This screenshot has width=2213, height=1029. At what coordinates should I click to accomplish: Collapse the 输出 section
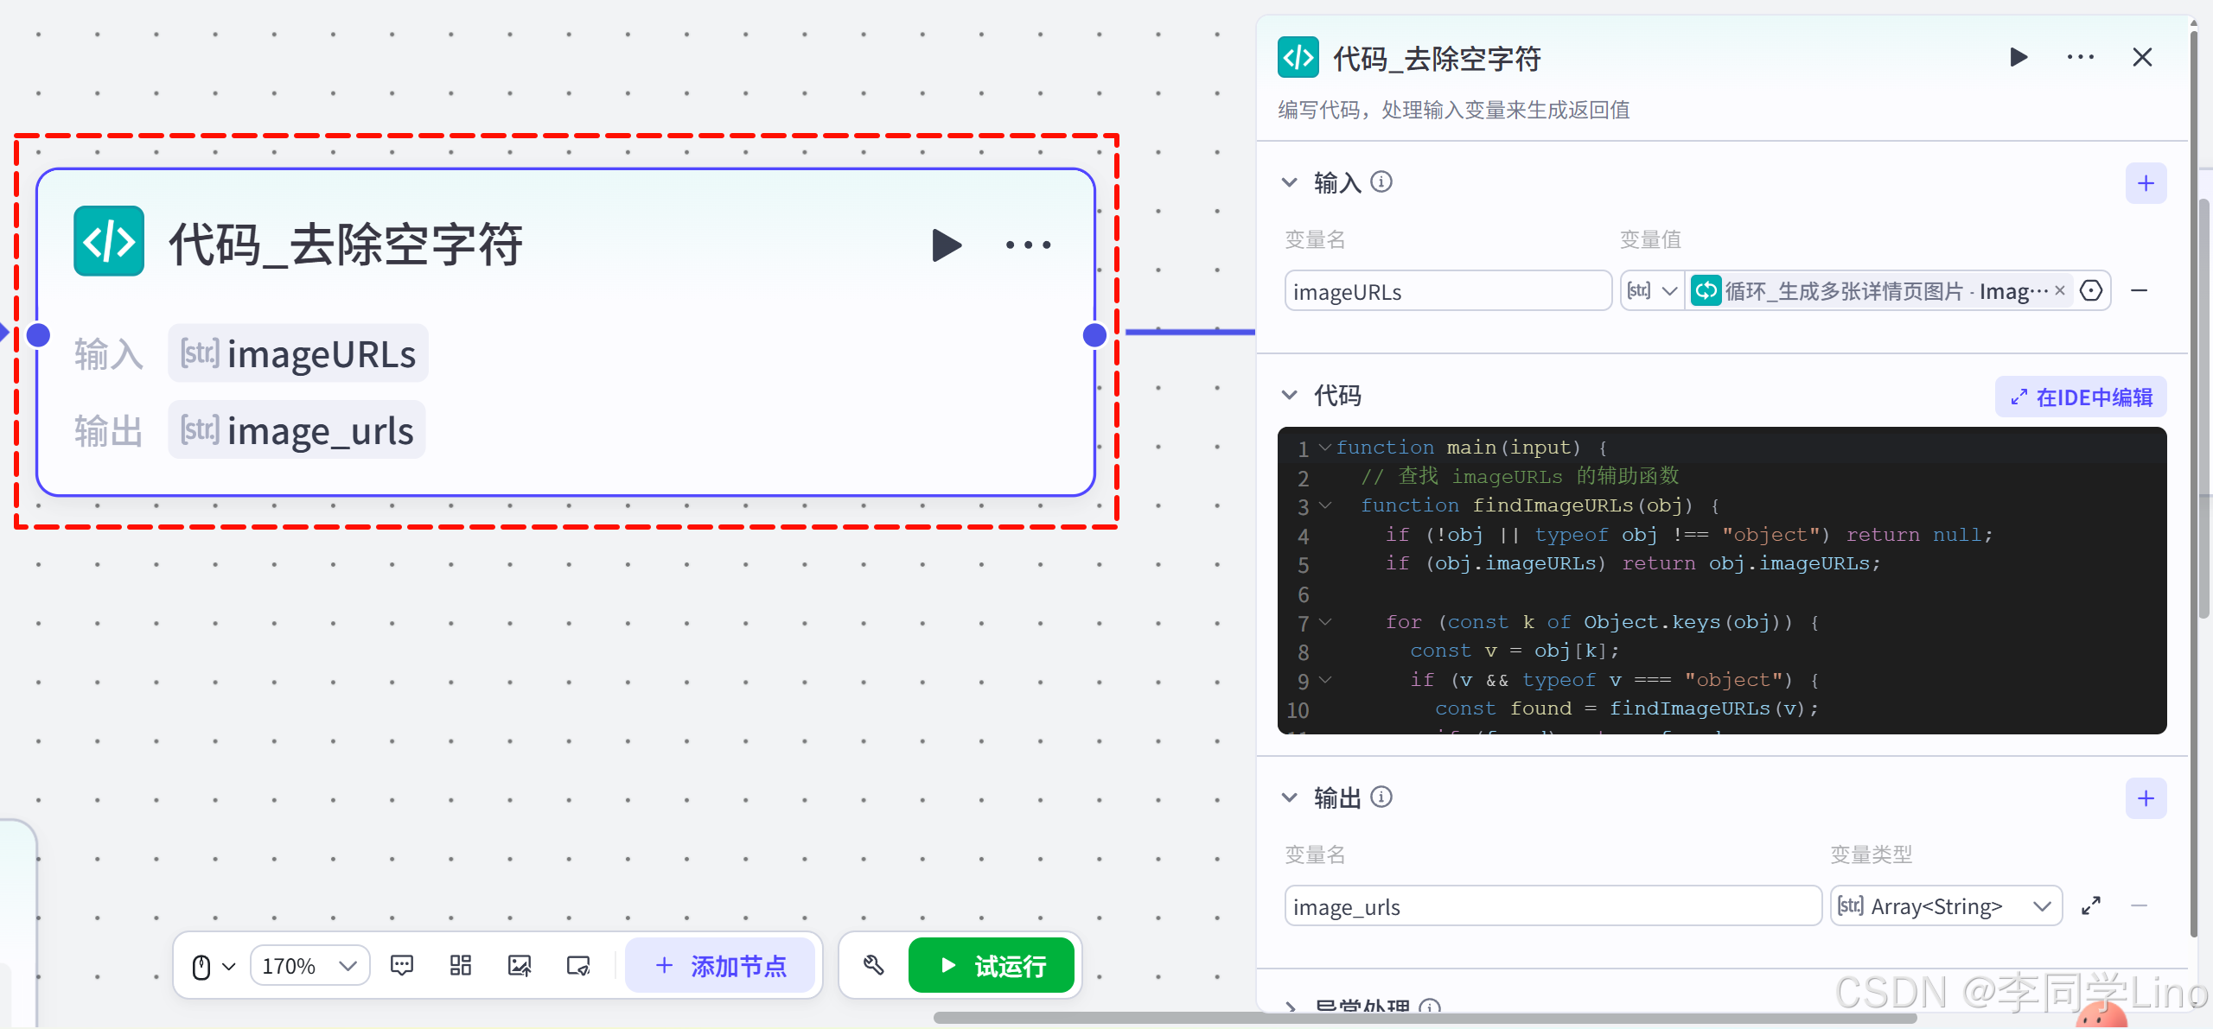click(x=1289, y=797)
